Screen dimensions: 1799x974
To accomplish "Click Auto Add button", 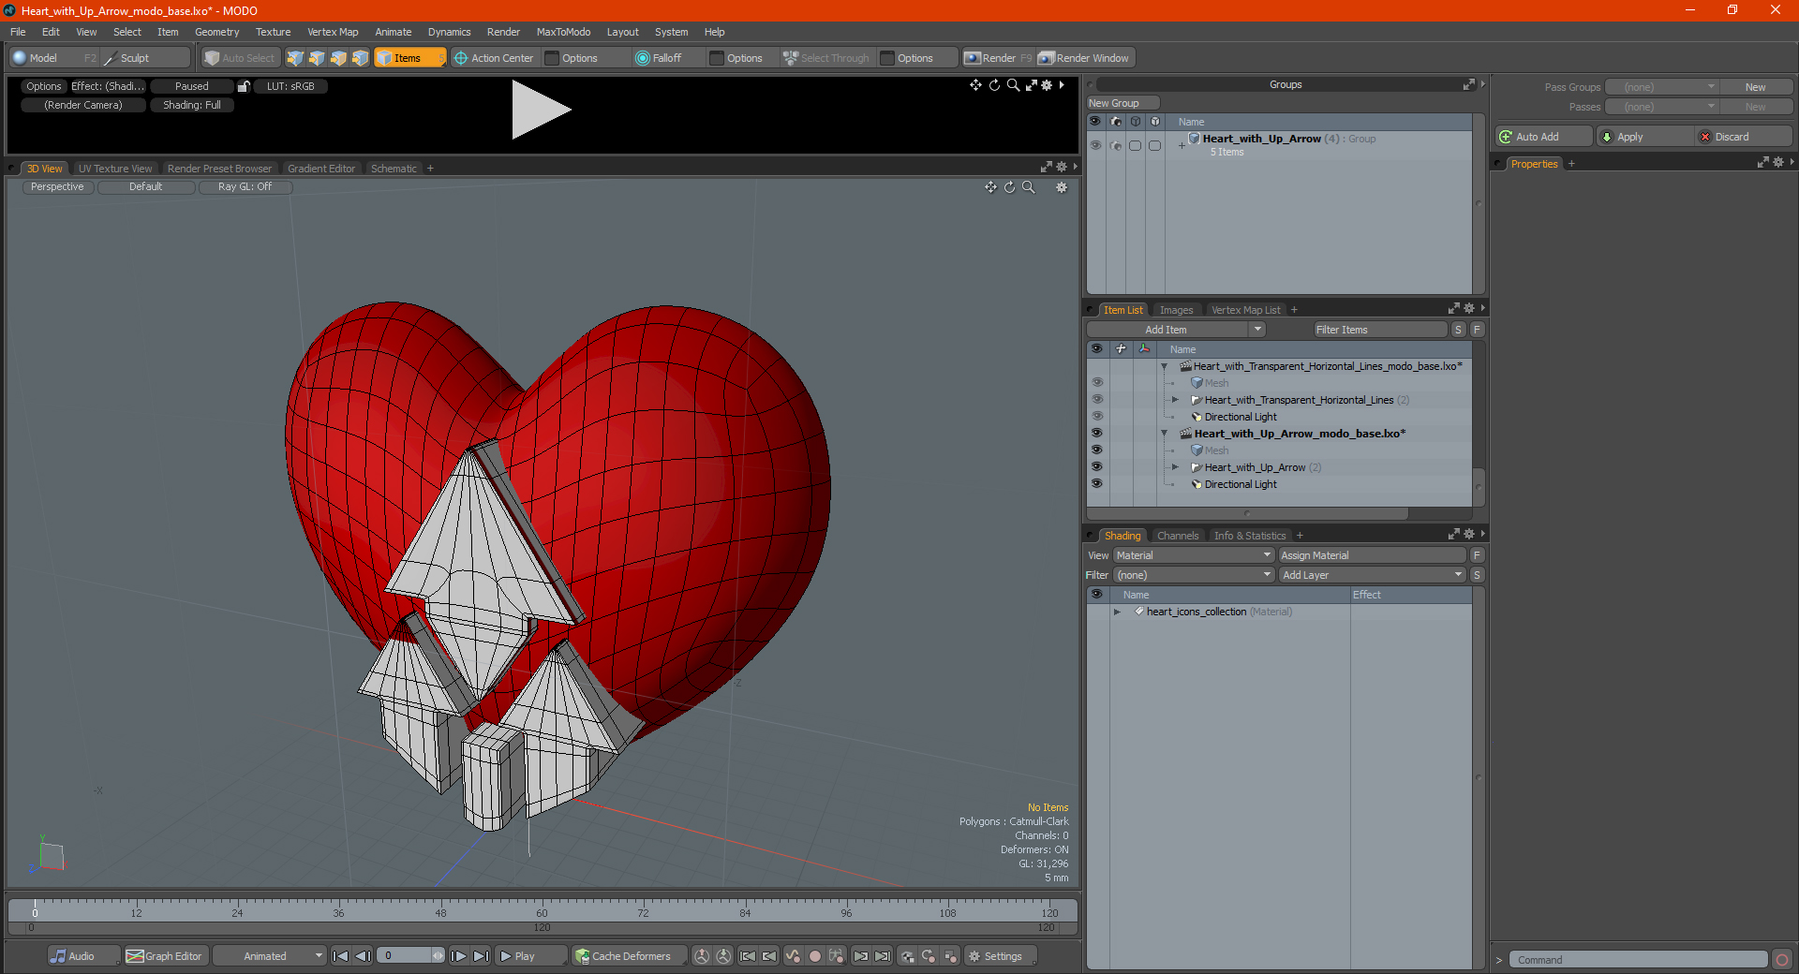I will tap(1544, 137).
